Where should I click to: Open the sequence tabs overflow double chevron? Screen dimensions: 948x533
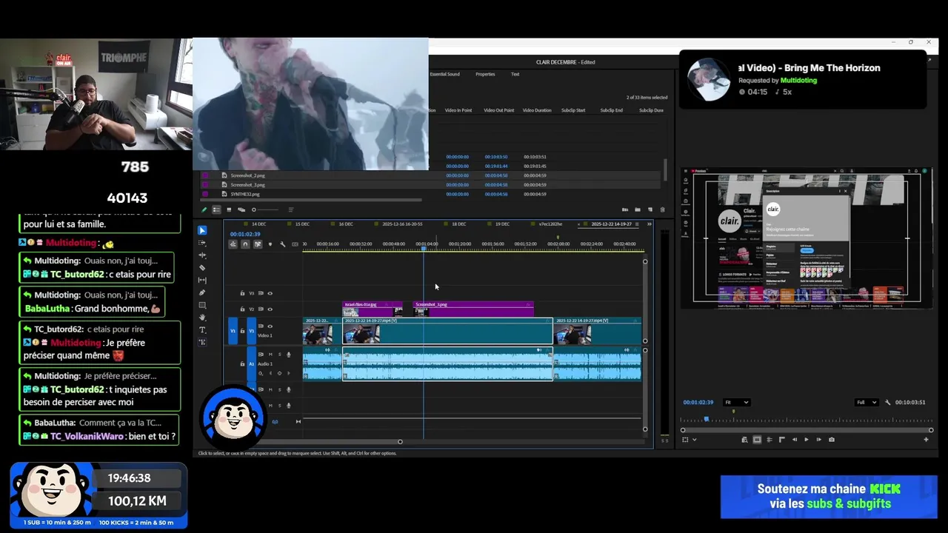pos(650,224)
